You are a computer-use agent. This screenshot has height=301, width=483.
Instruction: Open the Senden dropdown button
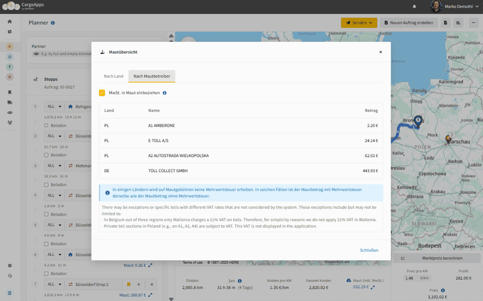pyautogui.click(x=359, y=23)
